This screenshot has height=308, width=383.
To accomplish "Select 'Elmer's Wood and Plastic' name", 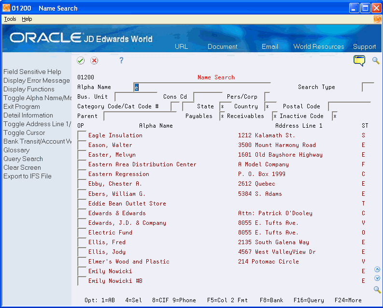I will (129, 261).
